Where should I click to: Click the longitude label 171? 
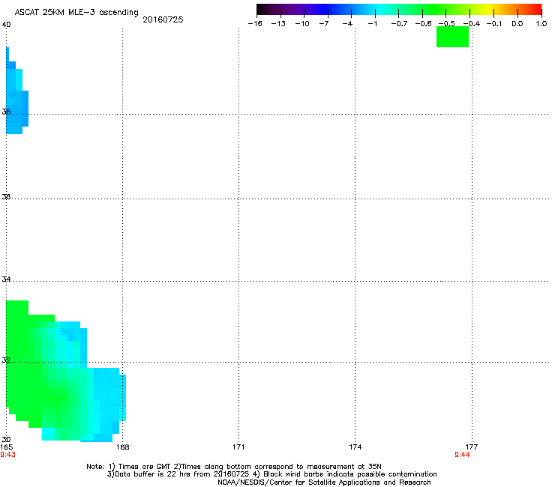238,447
